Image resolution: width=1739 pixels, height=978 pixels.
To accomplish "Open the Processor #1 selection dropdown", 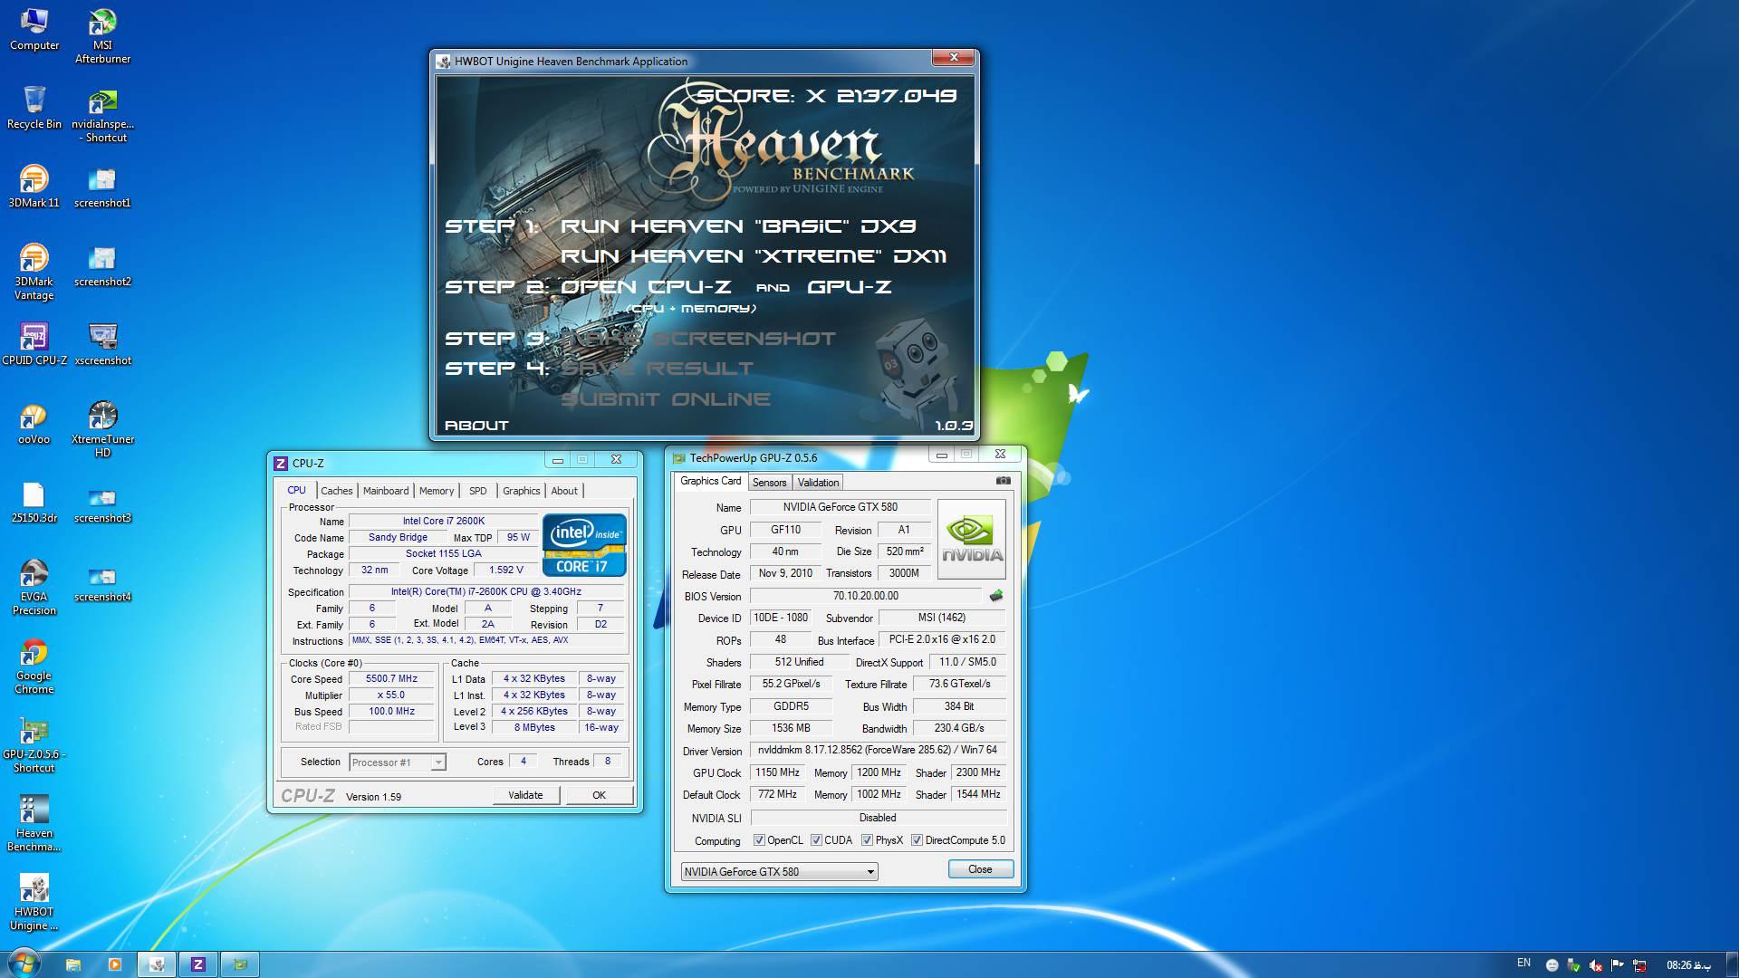I will [x=397, y=762].
